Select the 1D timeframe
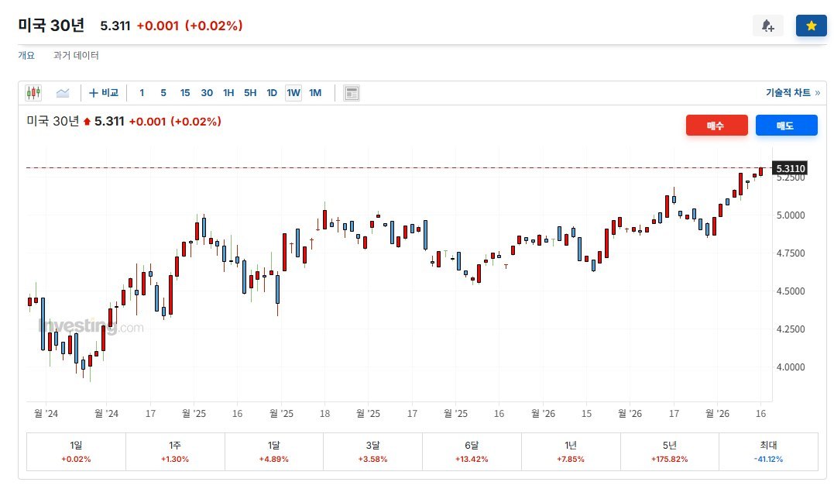 click(272, 92)
